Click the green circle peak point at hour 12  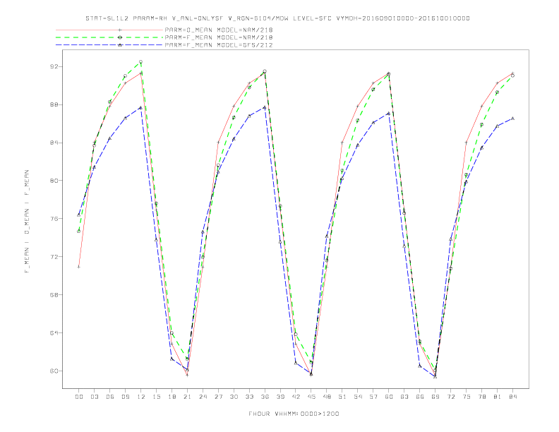coord(141,62)
